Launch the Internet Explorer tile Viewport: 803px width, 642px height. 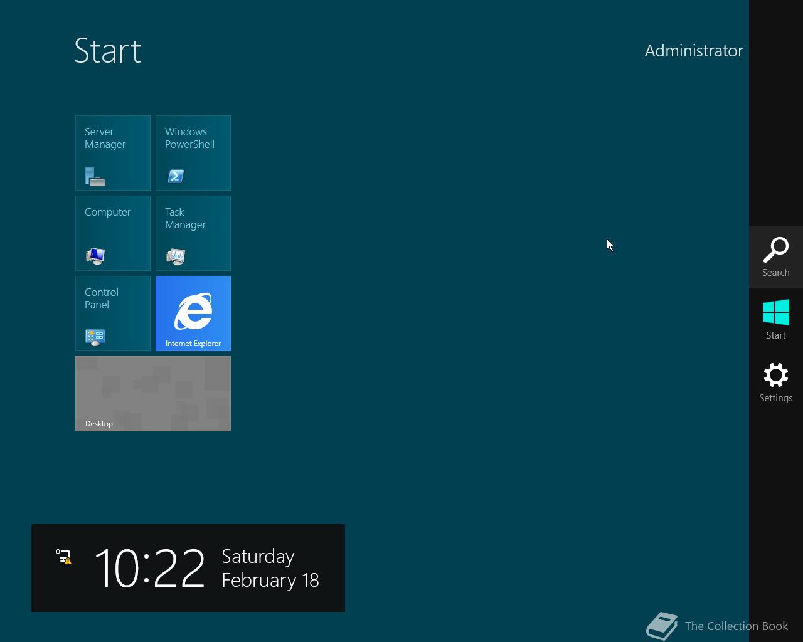click(x=193, y=313)
